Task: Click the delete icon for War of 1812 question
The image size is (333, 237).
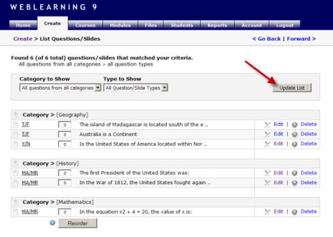Action: [294, 183]
